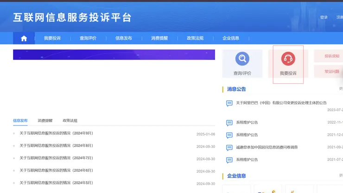
Task: Open 企业信息 in the navigation menu
Action: pos(231,38)
